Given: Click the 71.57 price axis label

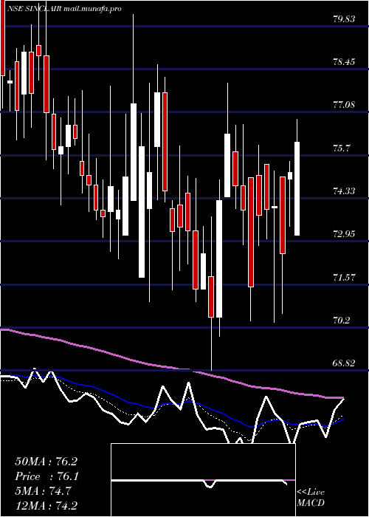Looking at the screenshot, I should tap(344, 277).
